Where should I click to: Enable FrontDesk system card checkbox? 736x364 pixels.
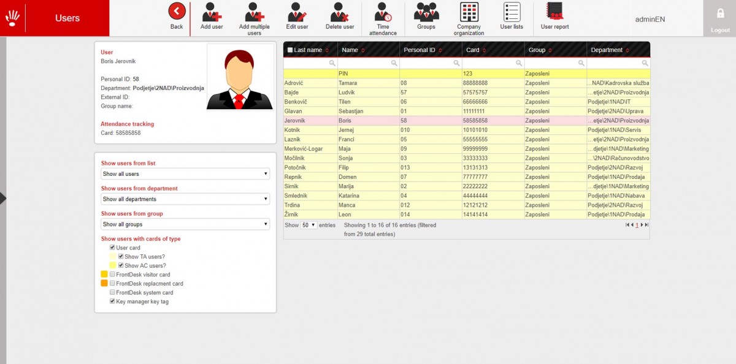pyautogui.click(x=112, y=292)
